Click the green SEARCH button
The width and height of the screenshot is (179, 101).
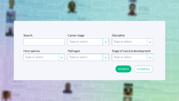tap(123, 69)
